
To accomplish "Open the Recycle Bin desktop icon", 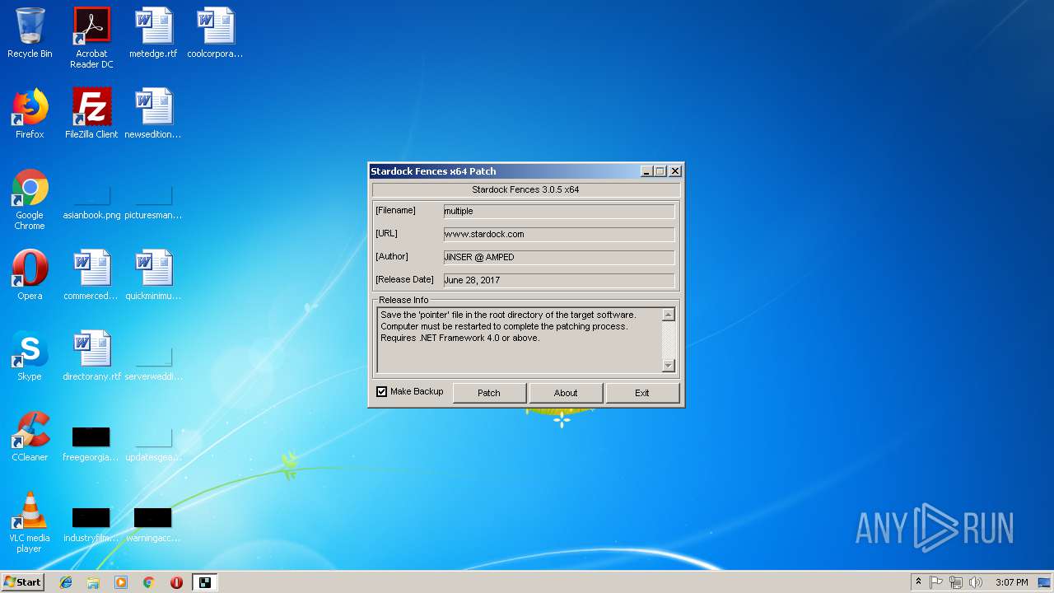I will [30, 33].
